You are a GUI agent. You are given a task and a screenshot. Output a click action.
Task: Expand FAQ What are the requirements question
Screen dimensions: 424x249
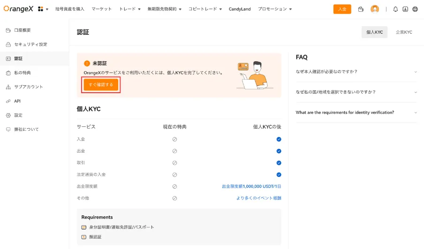click(x=356, y=112)
